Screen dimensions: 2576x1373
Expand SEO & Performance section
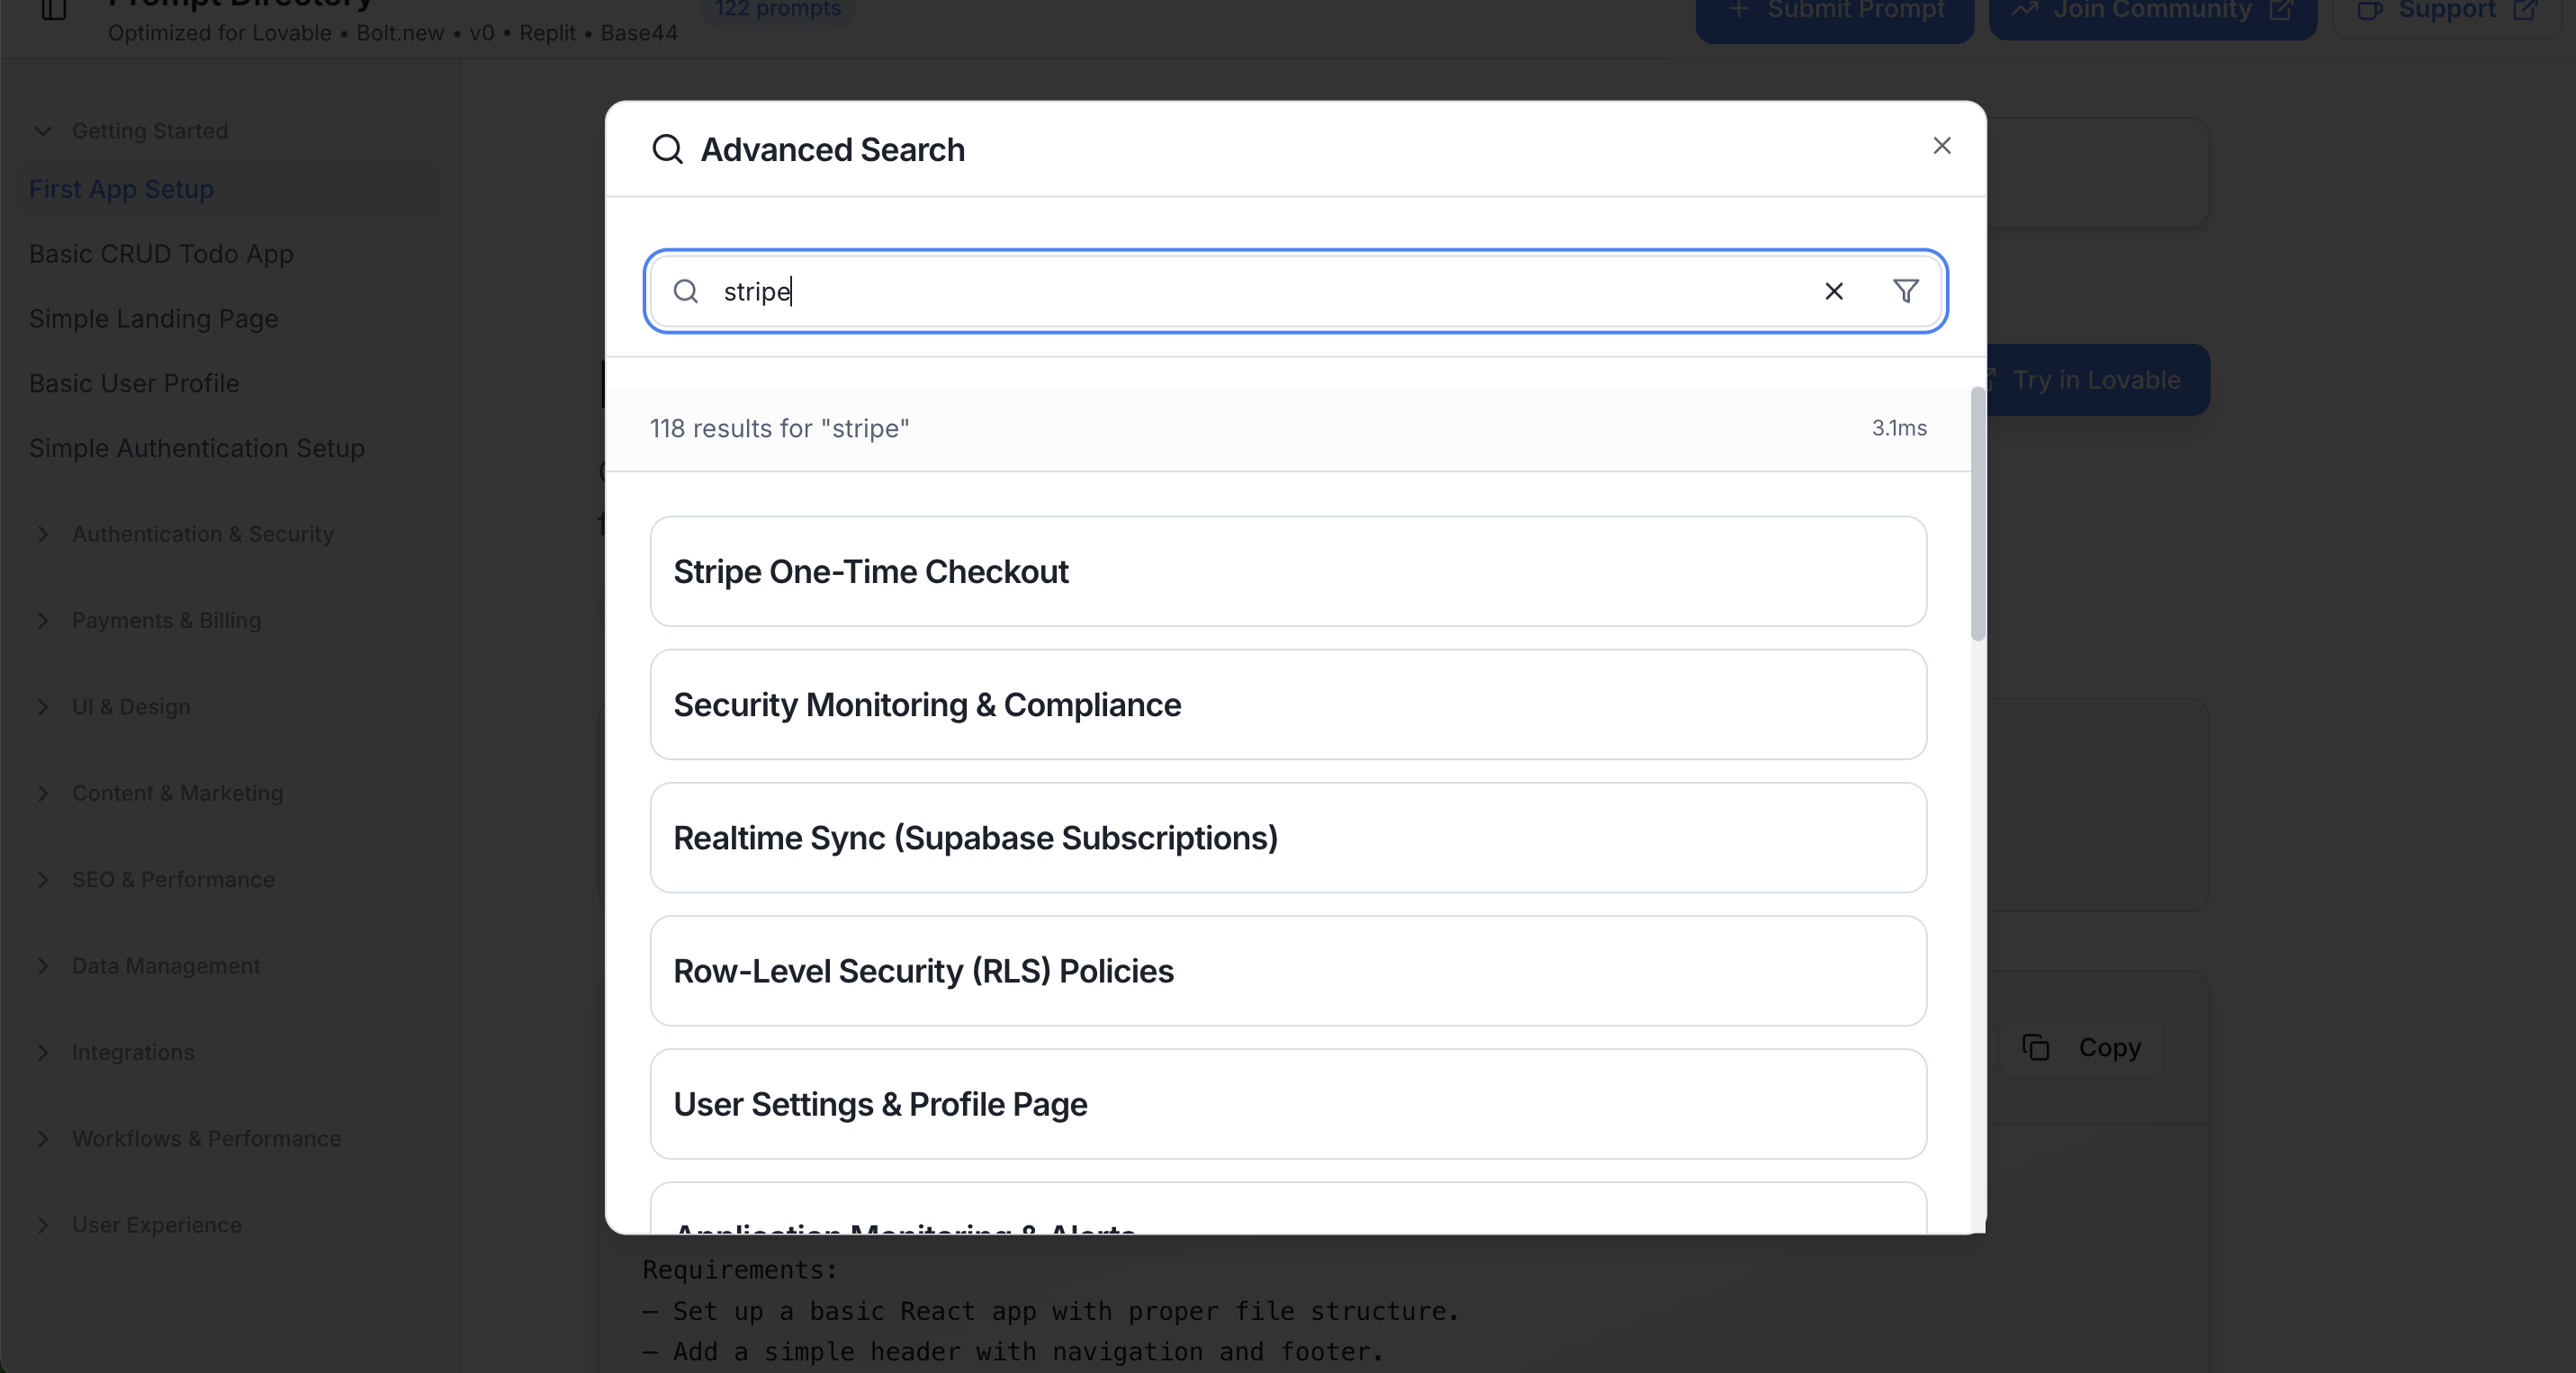tap(154, 879)
